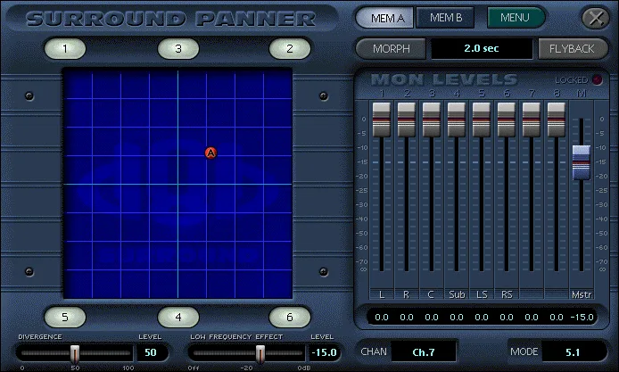
Task: Click the RS channel label
Action: pyautogui.click(x=507, y=294)
